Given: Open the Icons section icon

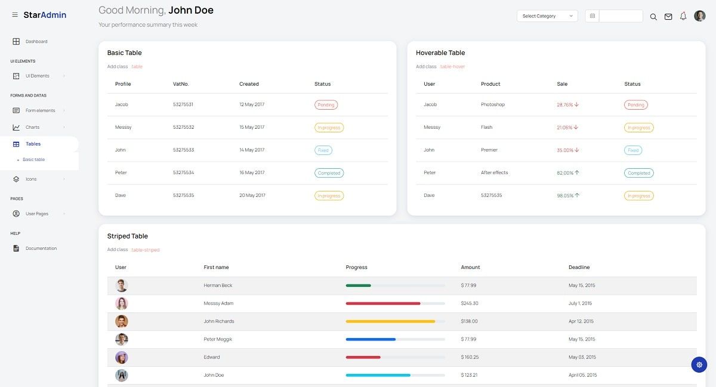Looking at the screenshot, I should [x=15, y=178].
